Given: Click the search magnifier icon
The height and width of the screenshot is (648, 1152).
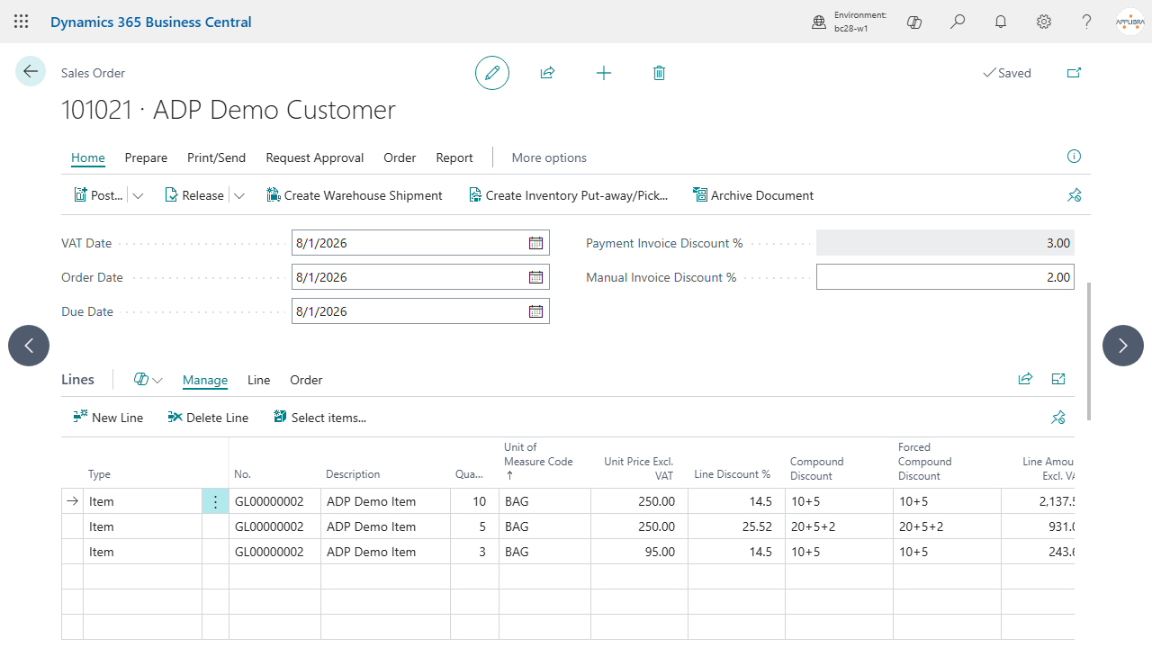Looking at the screenshot, I should (x=958, y=22).
